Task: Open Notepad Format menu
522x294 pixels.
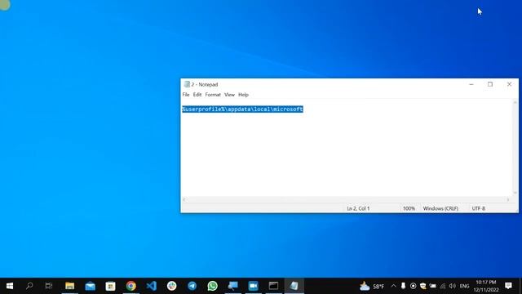Action: click(213, 95)
